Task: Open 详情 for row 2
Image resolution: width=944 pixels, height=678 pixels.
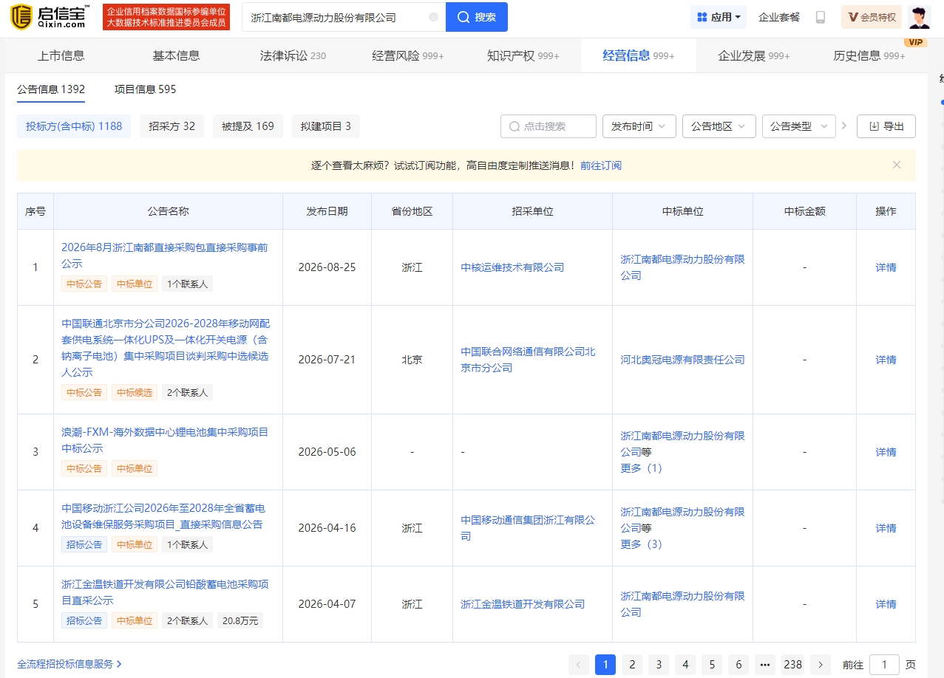Action: tap(886, 360)
